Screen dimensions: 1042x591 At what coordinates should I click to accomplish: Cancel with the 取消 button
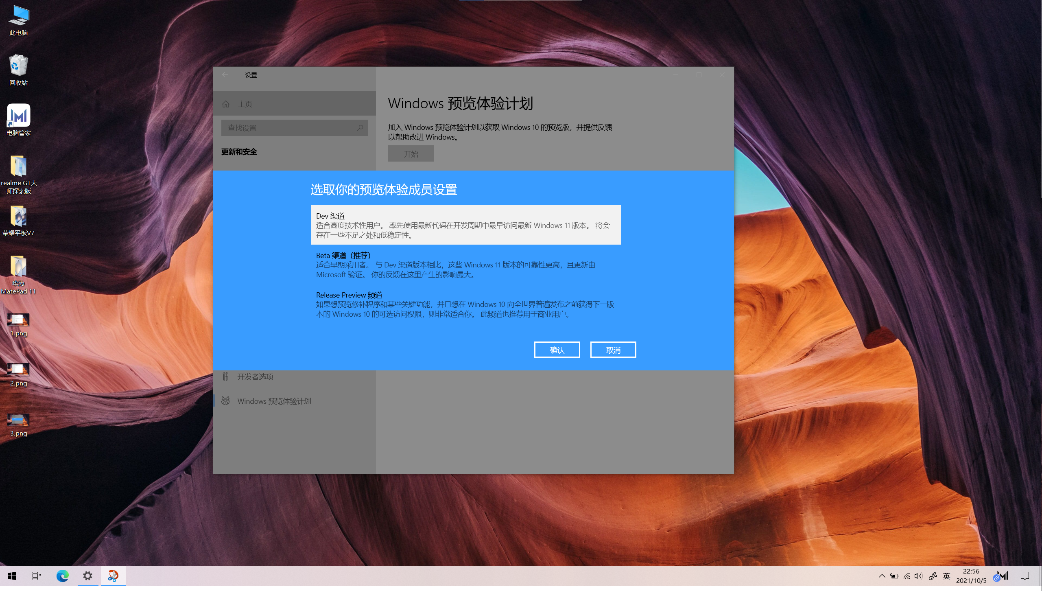click(613, 350)
